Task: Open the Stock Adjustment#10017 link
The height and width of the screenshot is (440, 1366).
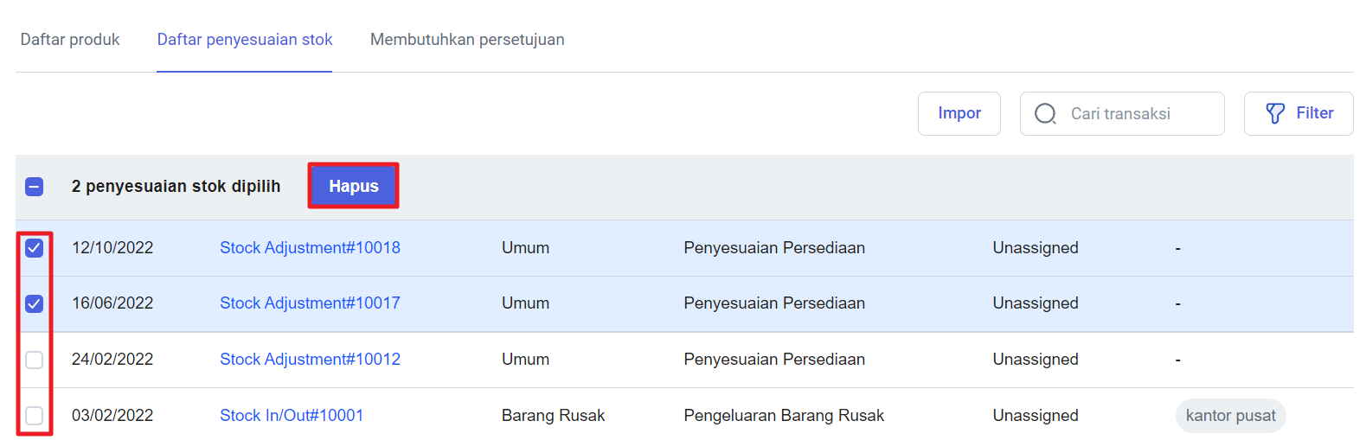Action: (310, 303)
